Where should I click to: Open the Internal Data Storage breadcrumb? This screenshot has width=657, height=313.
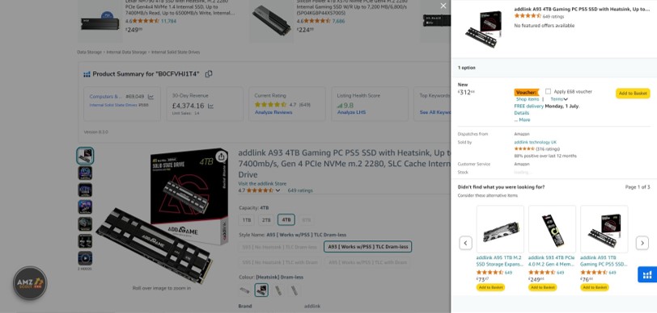tap(126, 52)
